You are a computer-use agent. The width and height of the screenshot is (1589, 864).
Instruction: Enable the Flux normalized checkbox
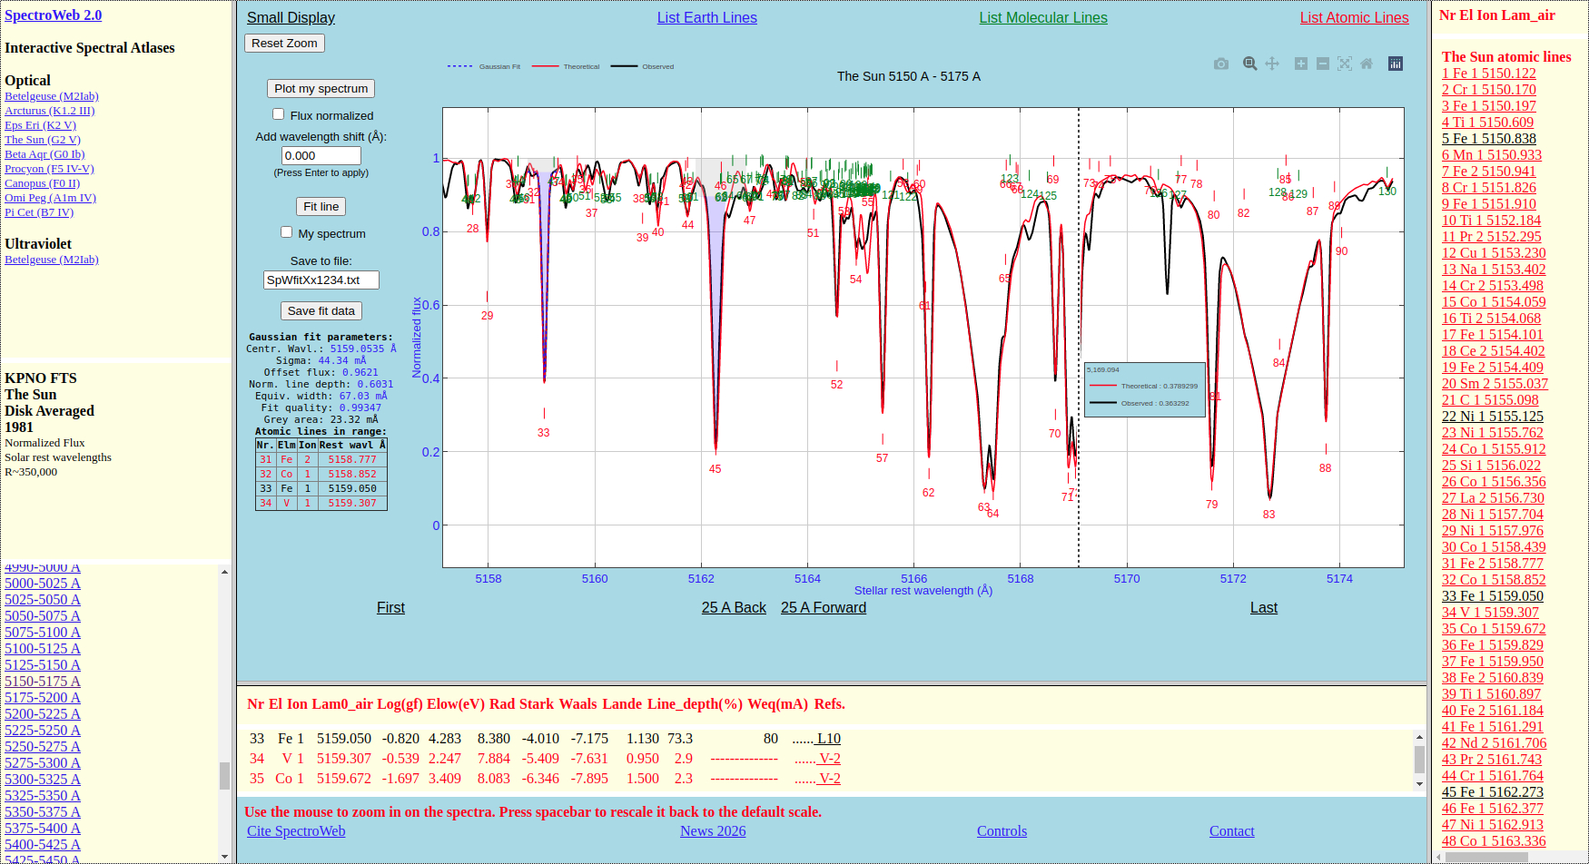click(x=279, y=114)
